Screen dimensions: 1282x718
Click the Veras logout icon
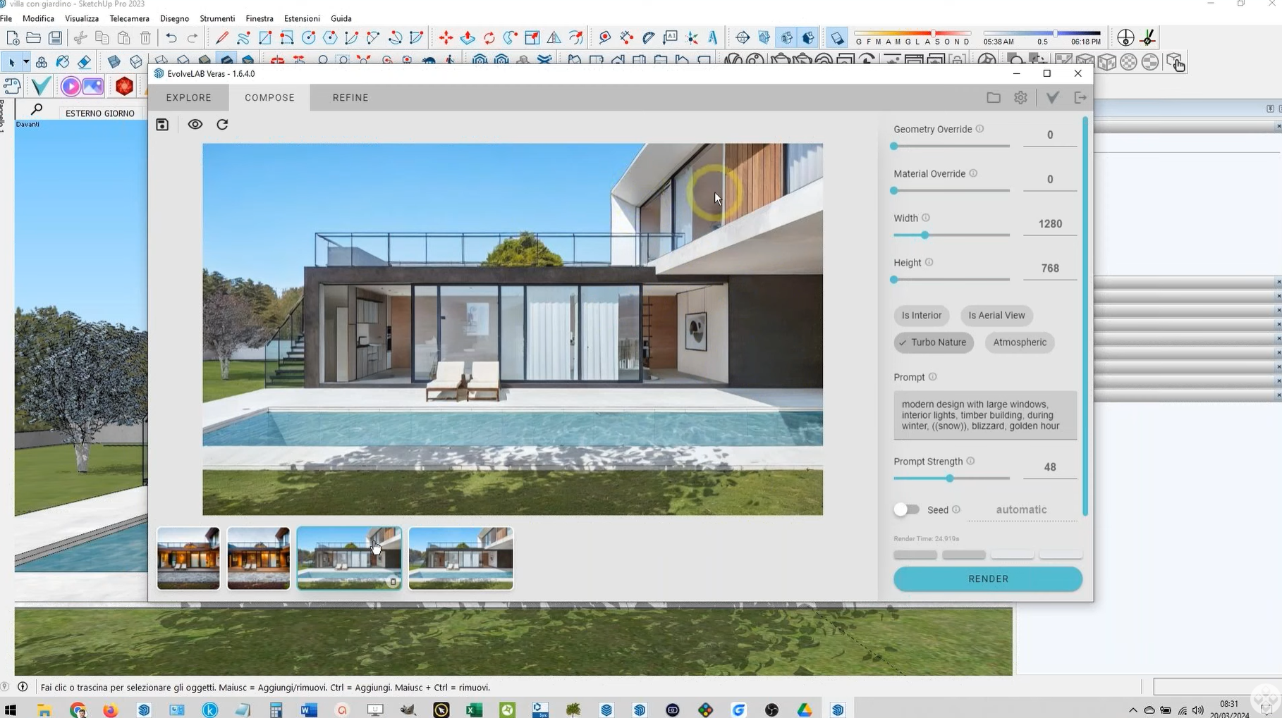pos(1080,98)
